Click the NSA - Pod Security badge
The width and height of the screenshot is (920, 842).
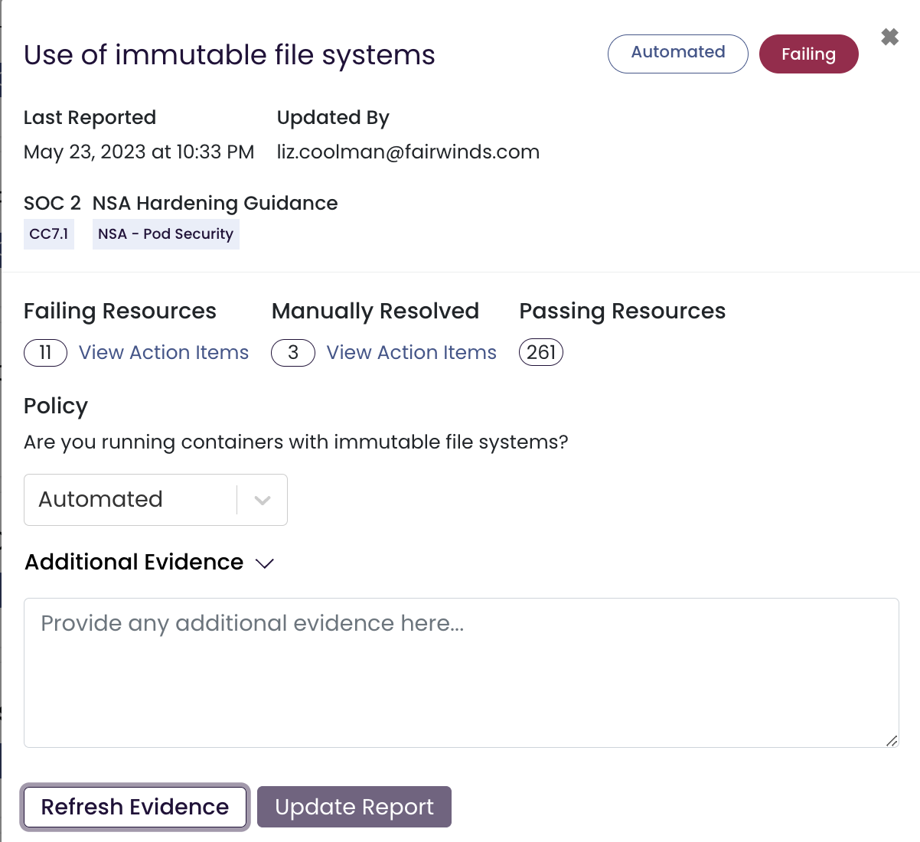point(165,233)
